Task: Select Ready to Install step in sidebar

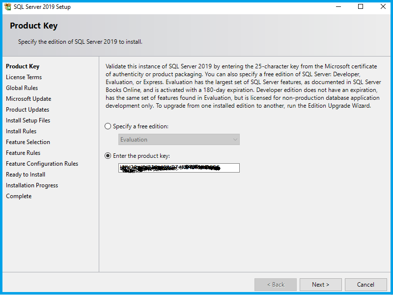Action: point(26,175)
